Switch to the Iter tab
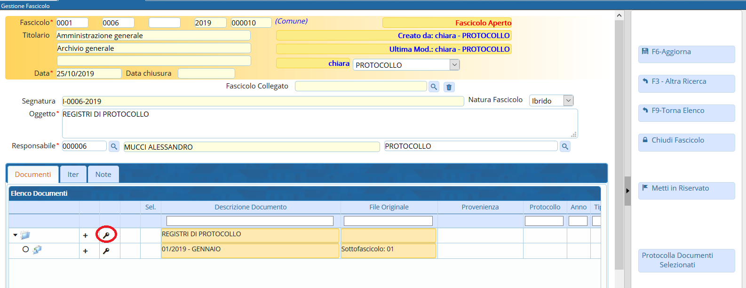The width and height of the screenshot is (746, 288). coord(73,175)
